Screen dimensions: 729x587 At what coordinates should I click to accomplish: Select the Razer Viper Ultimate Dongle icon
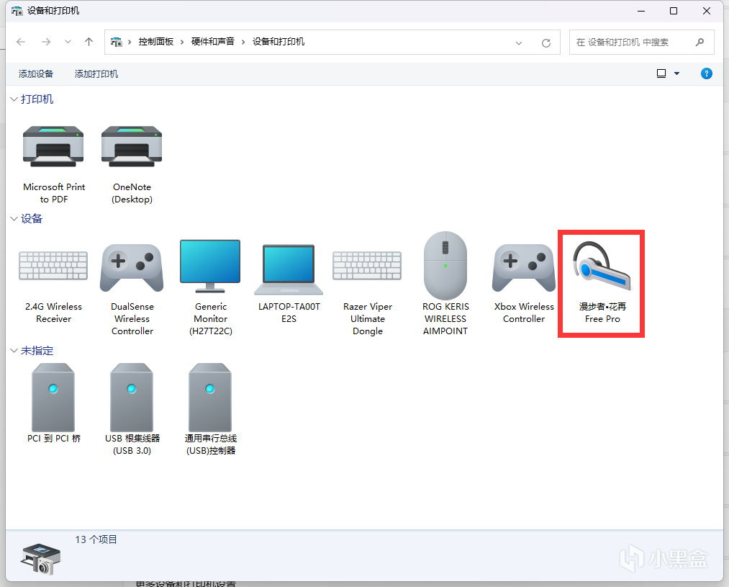(367, 265)
